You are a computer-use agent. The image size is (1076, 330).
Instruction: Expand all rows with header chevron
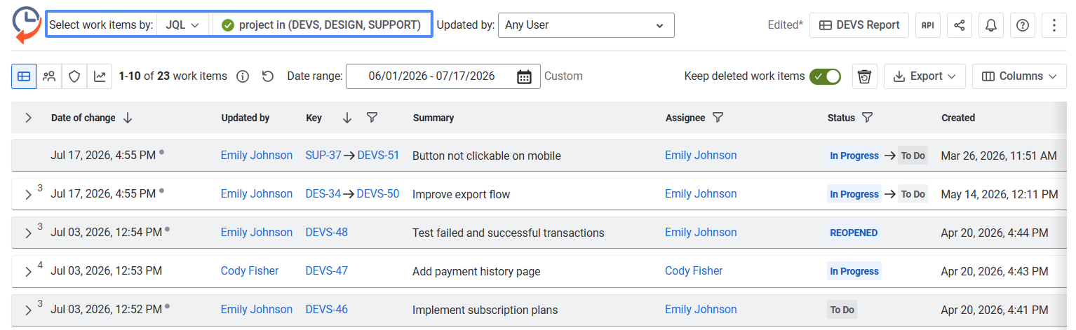(28, 118)
